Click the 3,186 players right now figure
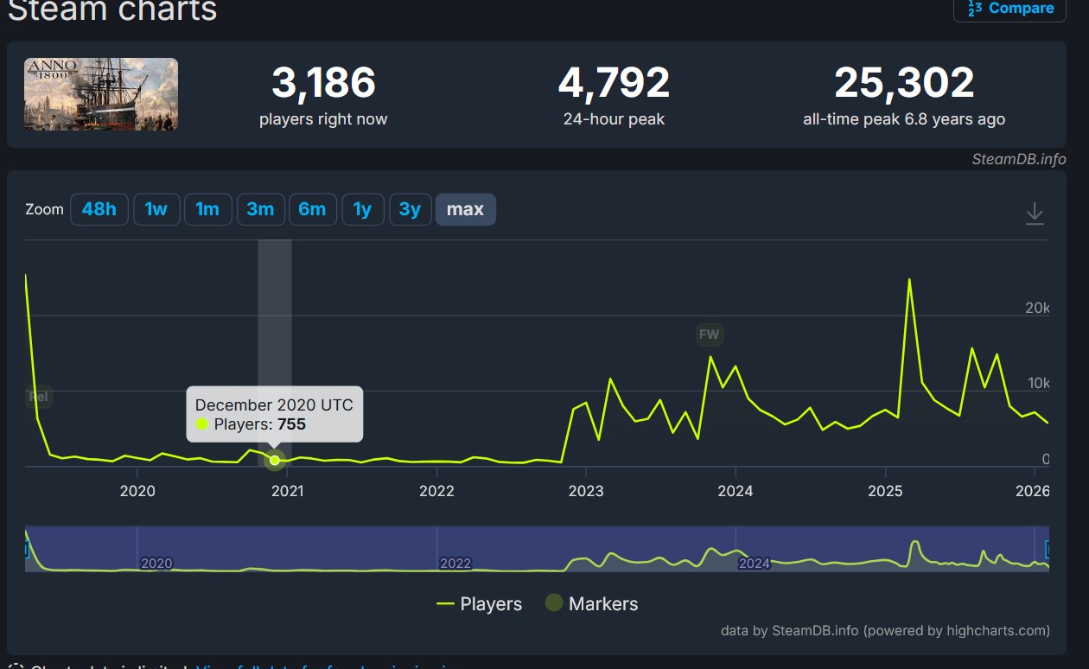 point(323,83)
